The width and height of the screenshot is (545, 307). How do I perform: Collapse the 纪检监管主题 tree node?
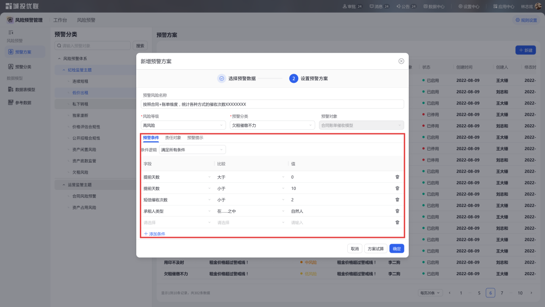64,70
